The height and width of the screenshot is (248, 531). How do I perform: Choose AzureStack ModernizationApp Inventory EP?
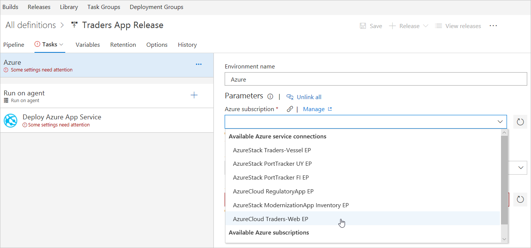tap(363, 205)
